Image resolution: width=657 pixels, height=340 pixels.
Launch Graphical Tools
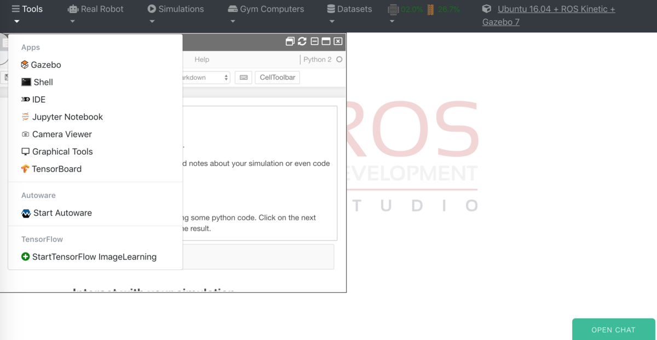point(62,151)
